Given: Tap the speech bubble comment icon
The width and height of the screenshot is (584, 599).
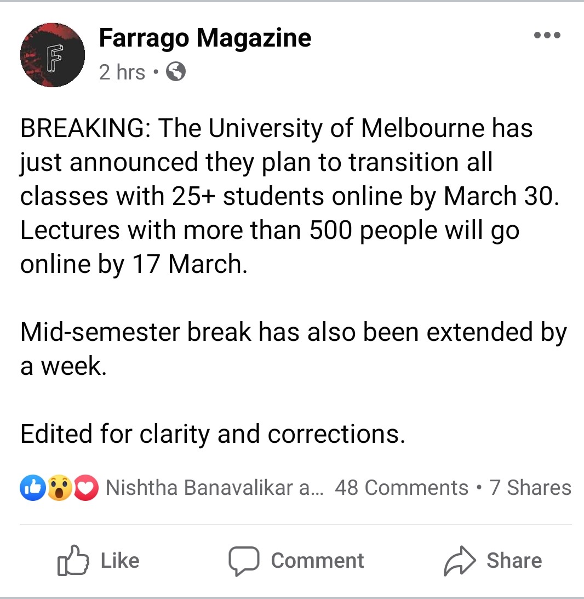Looking at the screenshot, I should [x=243, y=560].
